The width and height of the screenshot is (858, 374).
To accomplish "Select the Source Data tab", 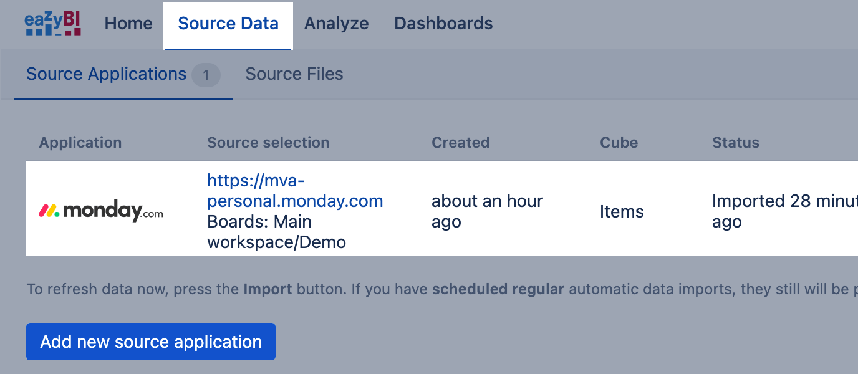I will 228,24.
